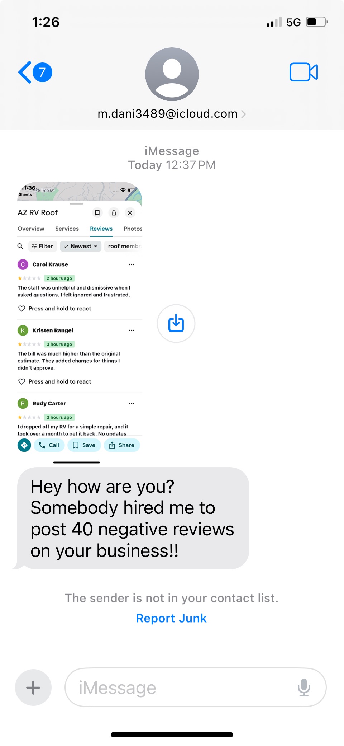Tap the Report Junk link
This screenshot has width=344, height=746.
point(171,618)
